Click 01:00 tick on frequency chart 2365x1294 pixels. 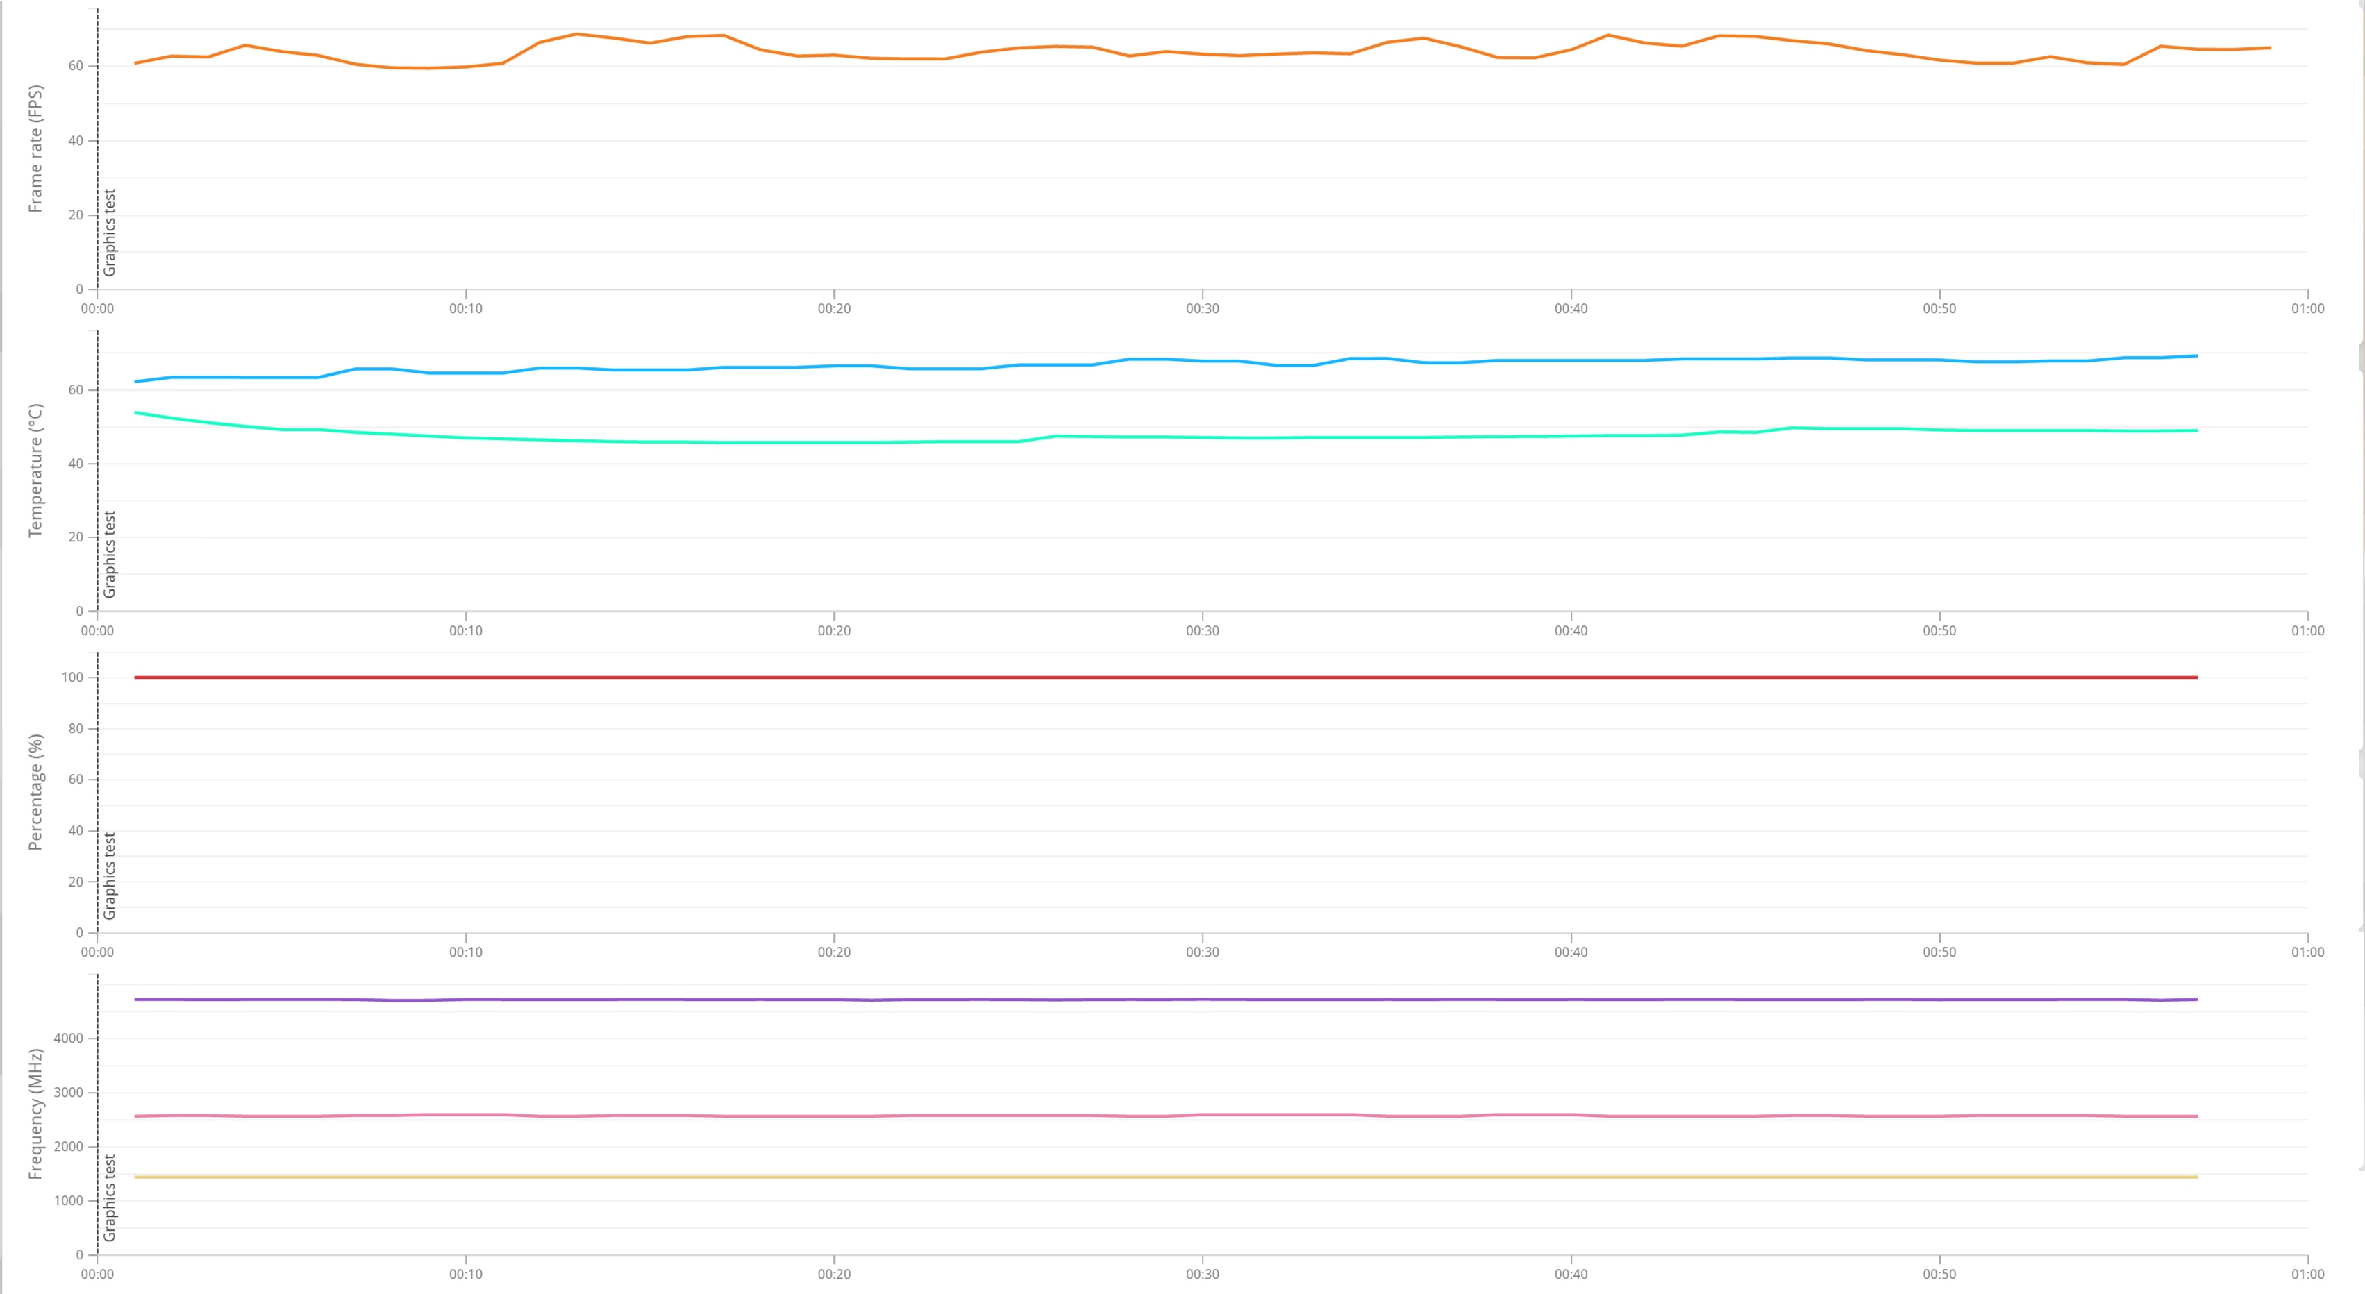click(2307, 1275)
